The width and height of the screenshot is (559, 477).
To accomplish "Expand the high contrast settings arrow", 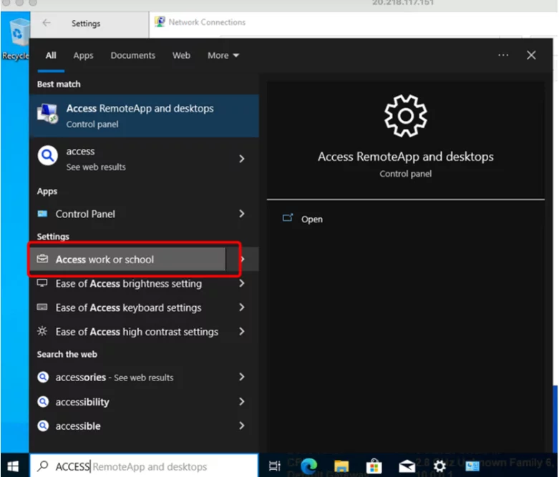I will point(242,331).
